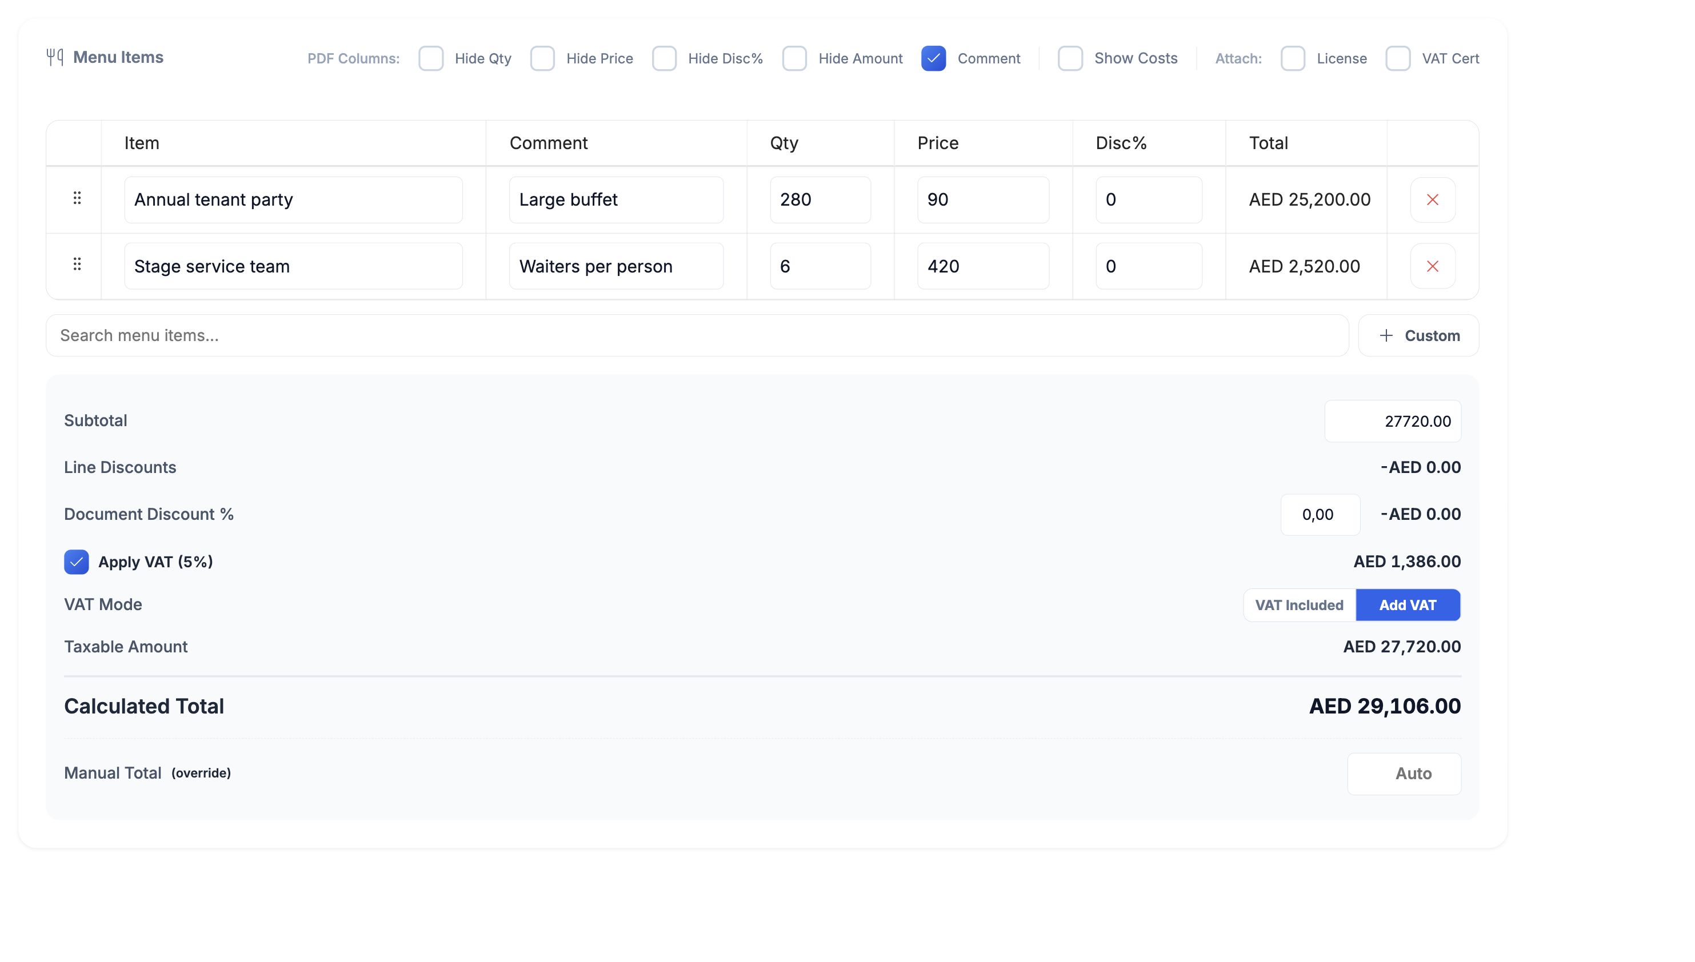1695x962 pixels.
Task: Click the Qty column header
Action: click(783, 143)
